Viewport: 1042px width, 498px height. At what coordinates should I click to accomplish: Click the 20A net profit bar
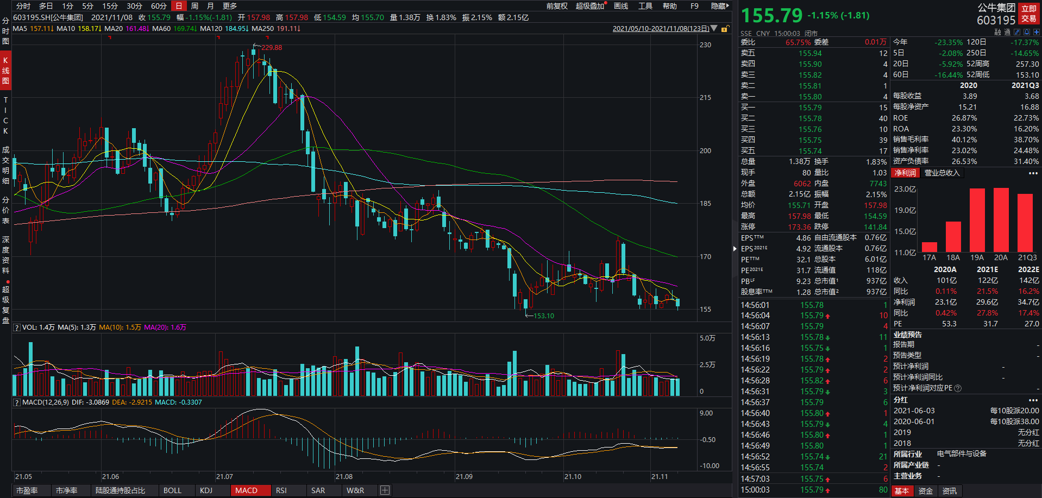[x=1001, y=220]
